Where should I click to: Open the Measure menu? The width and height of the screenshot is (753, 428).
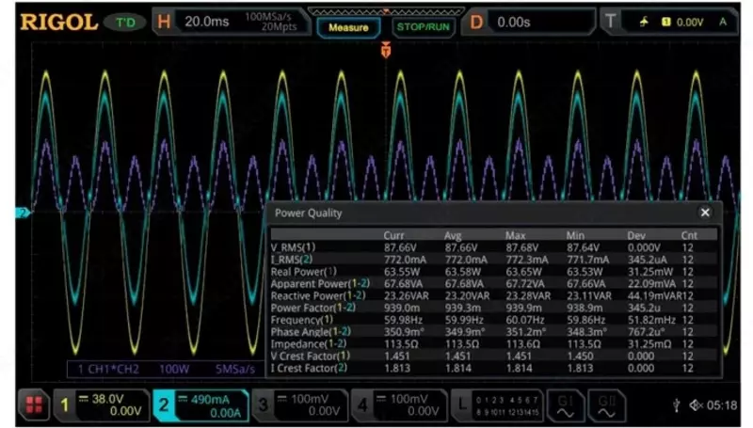[x=348, y=27]
